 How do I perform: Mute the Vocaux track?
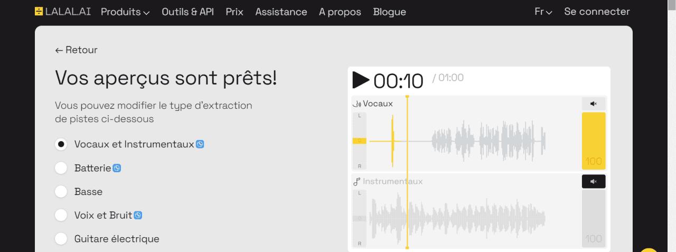point(594,104)
